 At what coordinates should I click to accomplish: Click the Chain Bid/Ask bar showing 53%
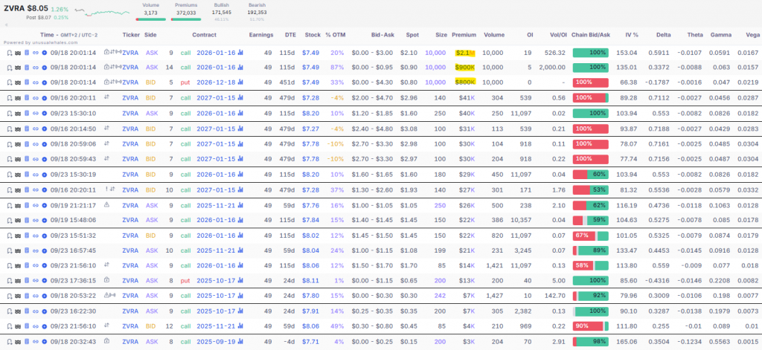[x=590, y=189]
